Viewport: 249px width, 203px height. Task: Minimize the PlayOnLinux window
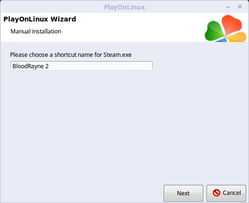228,7
